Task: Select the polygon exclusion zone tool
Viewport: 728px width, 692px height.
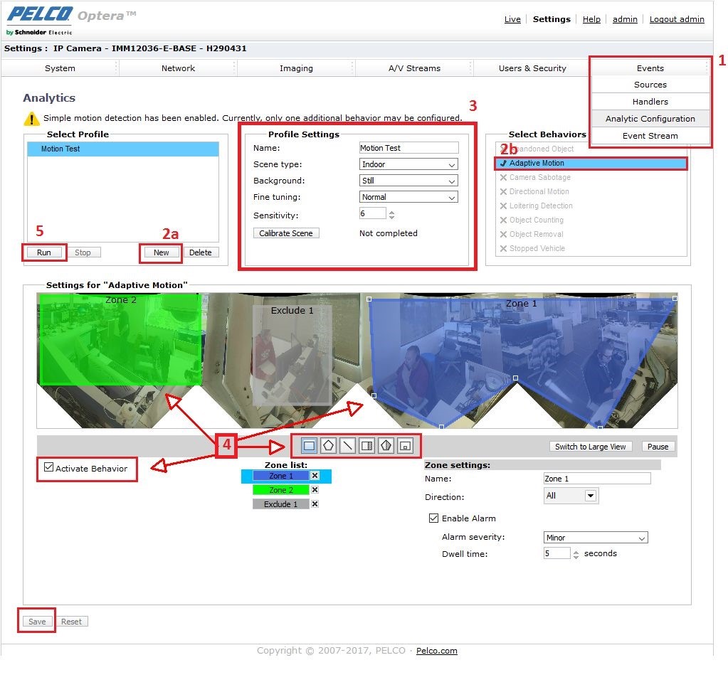Action: point(386,446)
